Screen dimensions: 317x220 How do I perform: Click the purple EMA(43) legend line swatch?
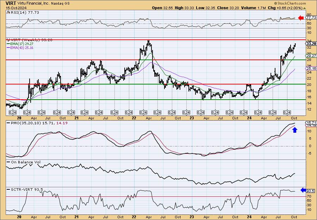coord(8,48)
